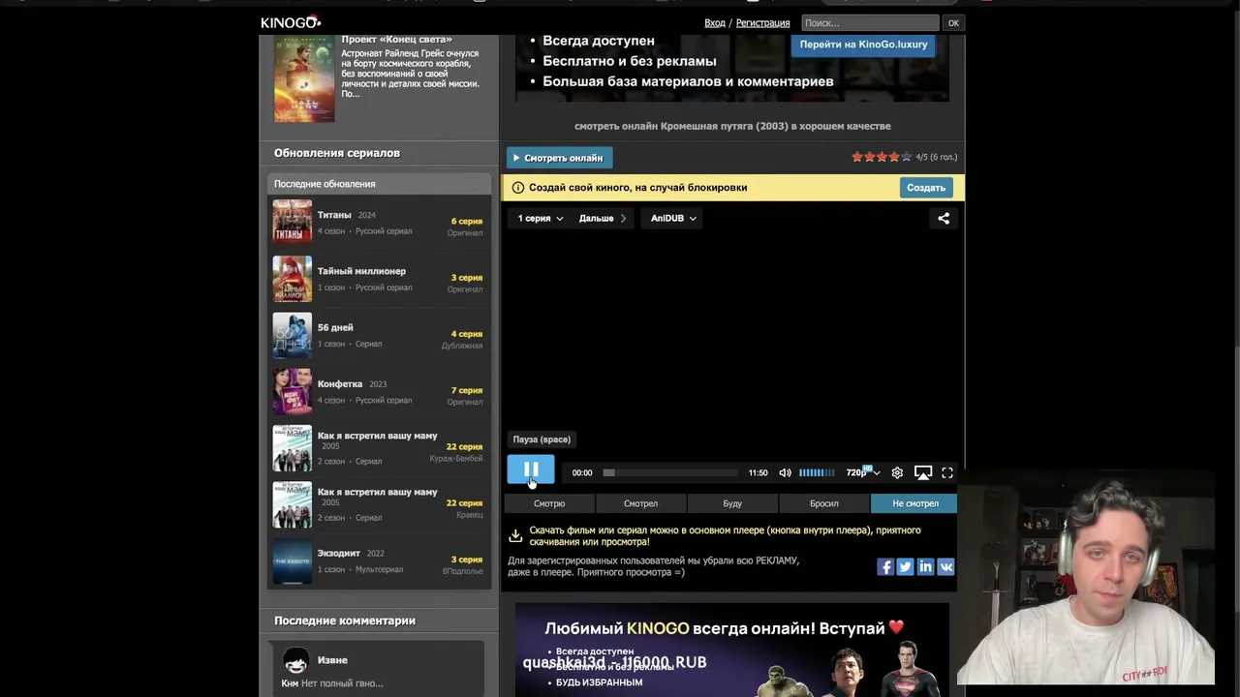Open 'Конфетка' series entry
This screenshot has width=1240, height=697.
pyautogui.click(x=379, y=390)
